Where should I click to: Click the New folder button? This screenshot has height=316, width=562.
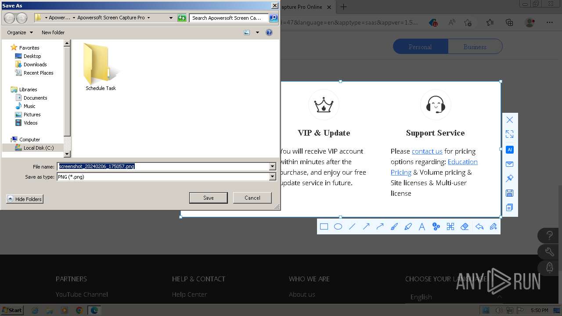pyautogui.click(x=53, y=32)
